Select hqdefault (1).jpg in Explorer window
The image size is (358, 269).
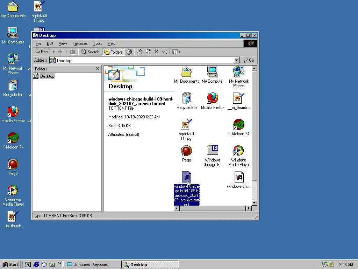click(186, 130)
